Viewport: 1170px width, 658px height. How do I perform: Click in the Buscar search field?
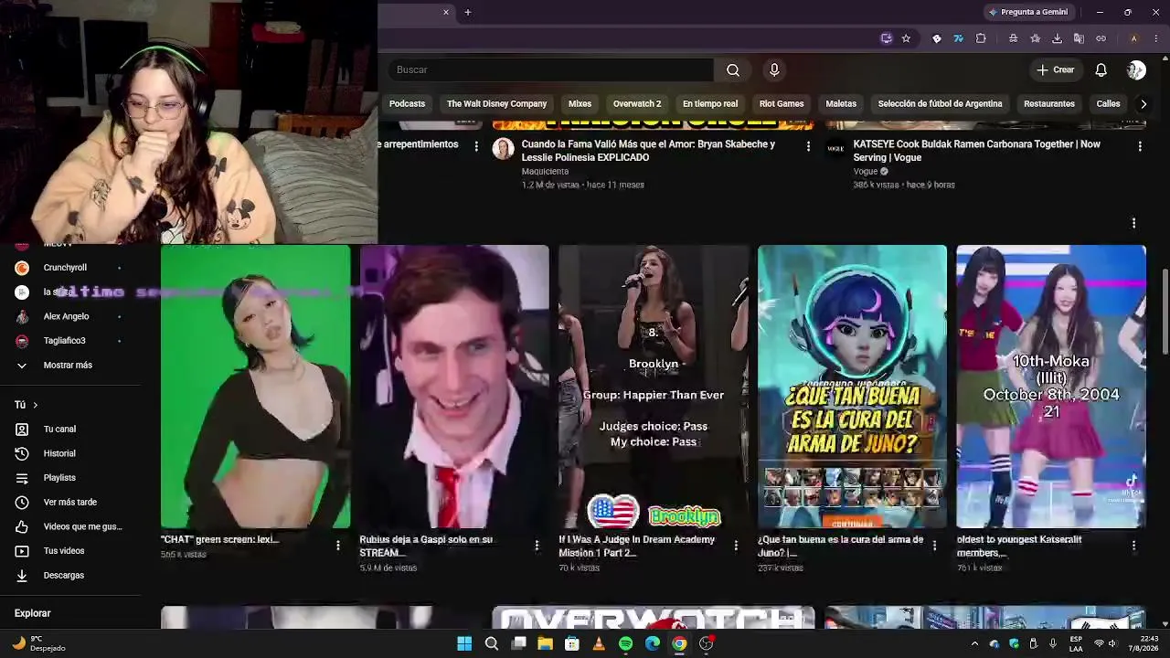(x=551, y=70)
